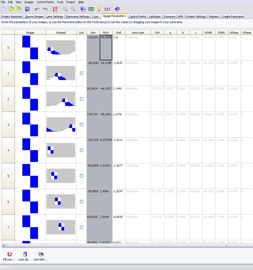Open the Panorama Editor window icon

tap(83, 9)
